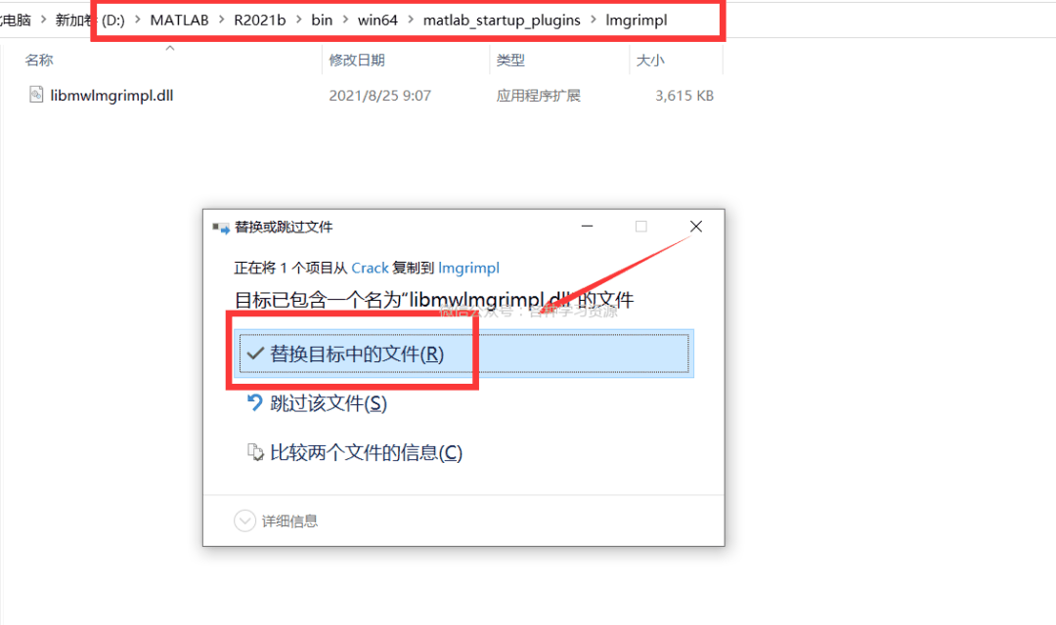Navigate to the MATLAB folder breadcrumb
This screenshot has width=1056, height=625.
pyautogui.click(x=179, y=21)
